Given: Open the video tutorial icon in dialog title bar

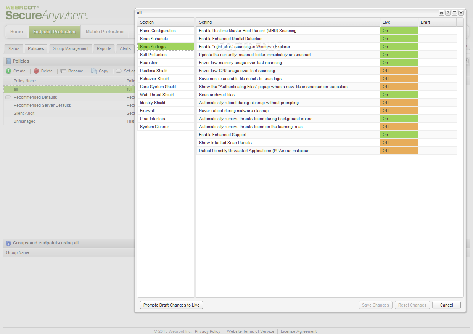Looking at the screenshot, I should (441, 13).
